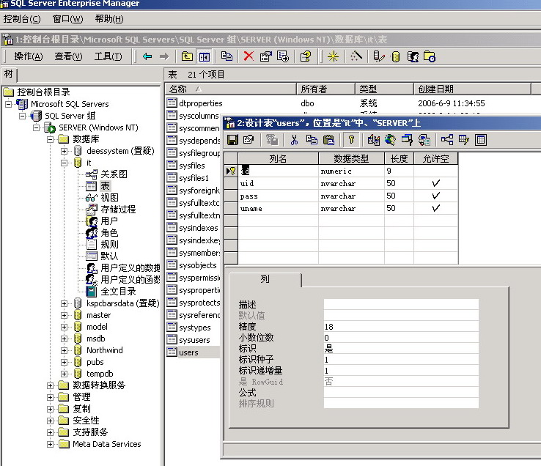The width and height of the screenshot is (541, 466).
Task: Toggle allow null checkbox for uid row
Action: (x=435, y=183)
